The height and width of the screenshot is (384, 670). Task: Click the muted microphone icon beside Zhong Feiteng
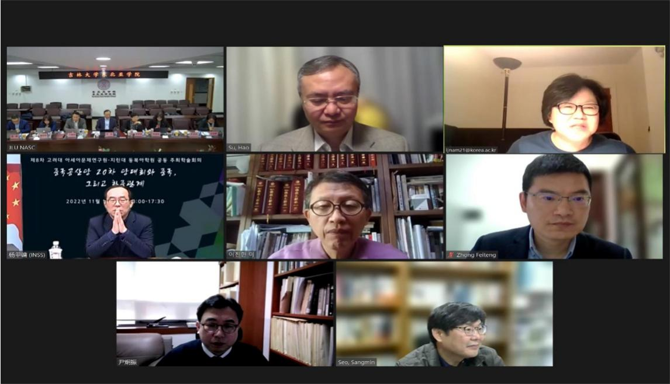451,254
